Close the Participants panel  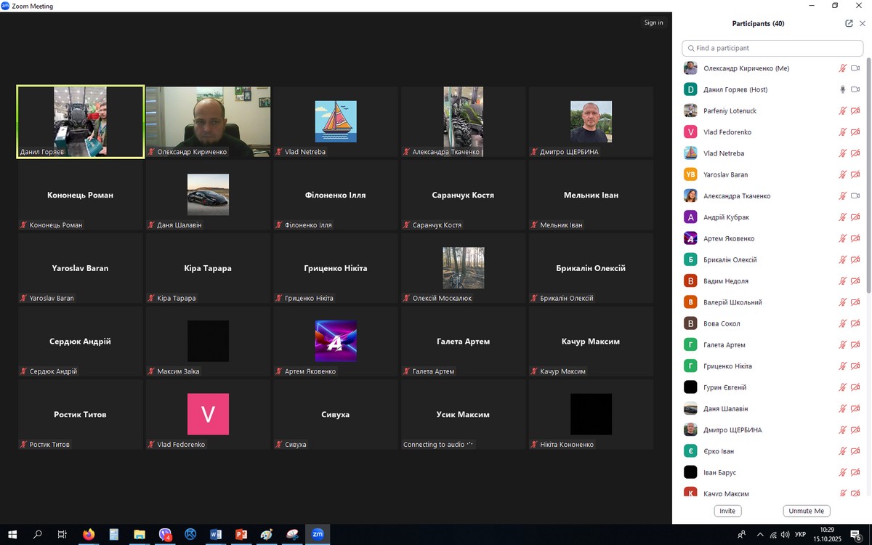click(x=863, y=23)
